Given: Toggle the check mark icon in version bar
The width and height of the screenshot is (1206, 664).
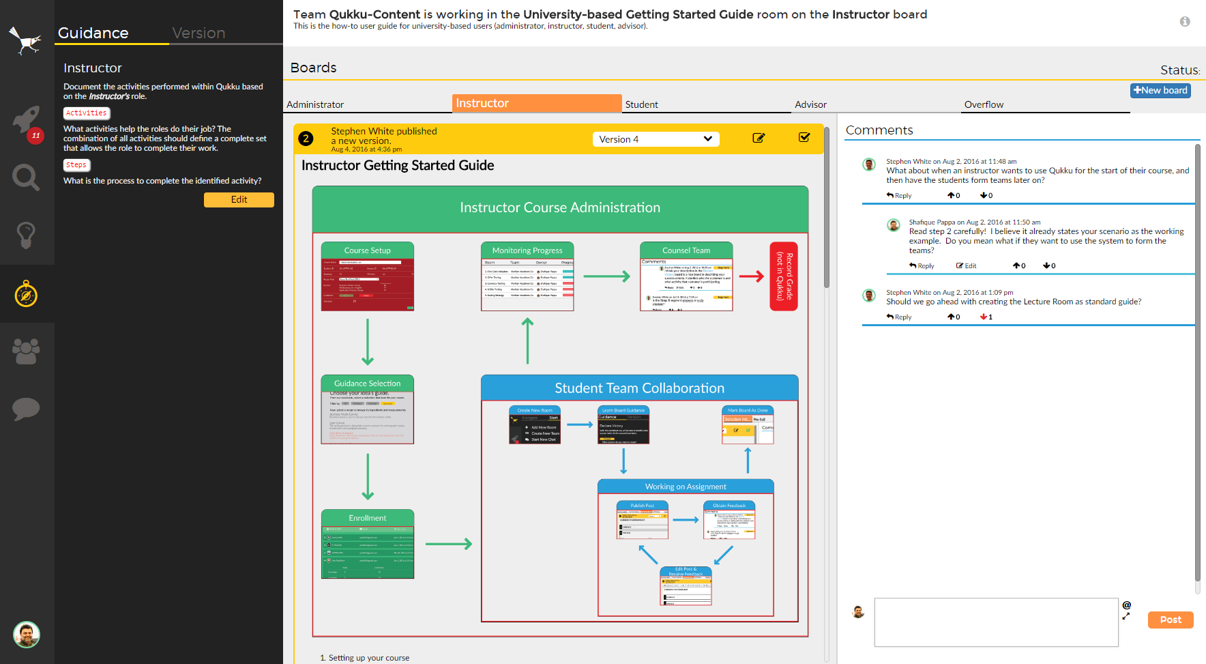Looking at the screenshot, I should click(x=804, y=137).
